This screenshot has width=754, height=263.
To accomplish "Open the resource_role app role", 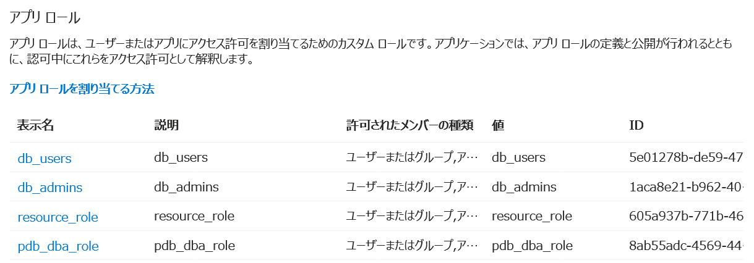I will 58,217.
